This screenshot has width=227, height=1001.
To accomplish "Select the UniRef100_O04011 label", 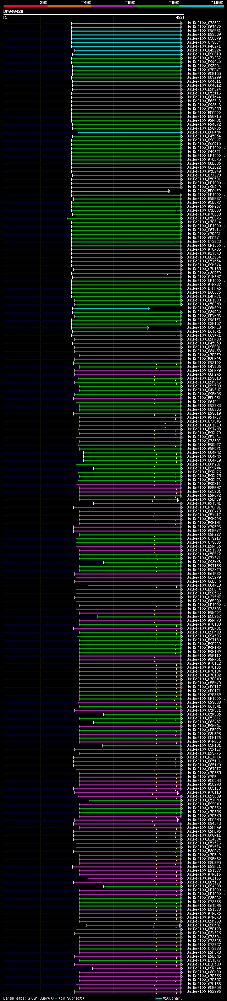I will coord(203,82).
